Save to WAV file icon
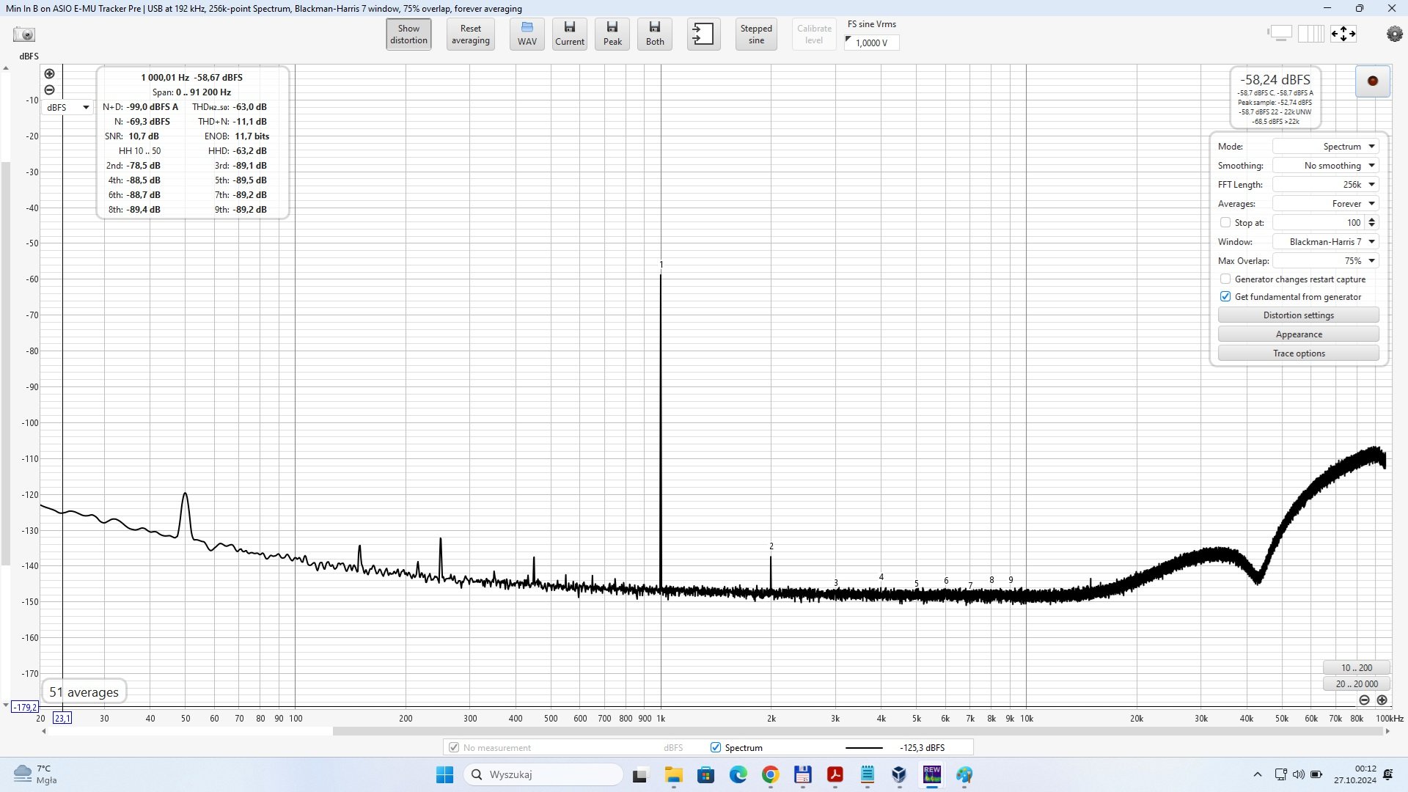The width and height of the screenshot is (1408, 792). [527, 34]
